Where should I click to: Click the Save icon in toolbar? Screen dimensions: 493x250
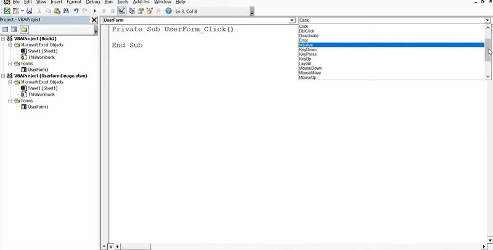pos(29,11)
